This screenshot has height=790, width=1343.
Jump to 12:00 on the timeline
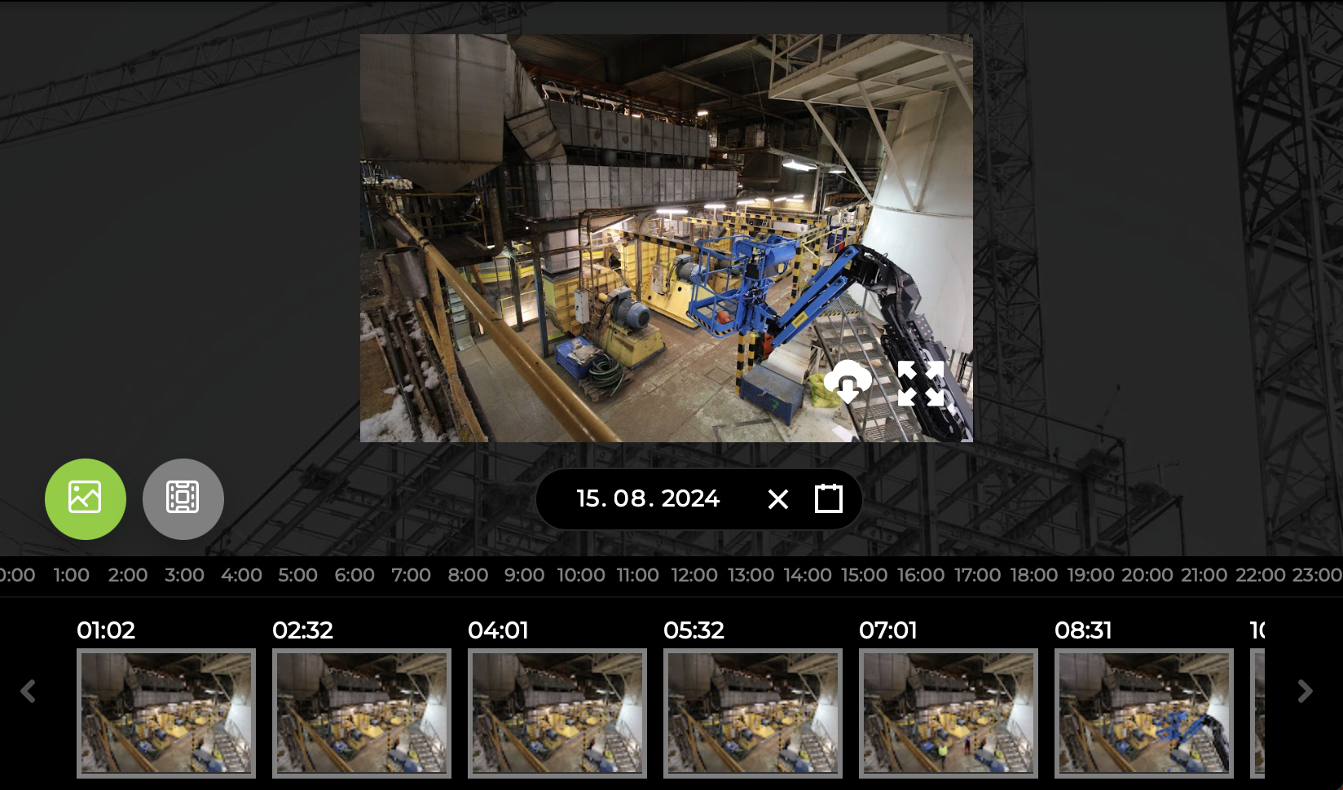tap(694, 575)
